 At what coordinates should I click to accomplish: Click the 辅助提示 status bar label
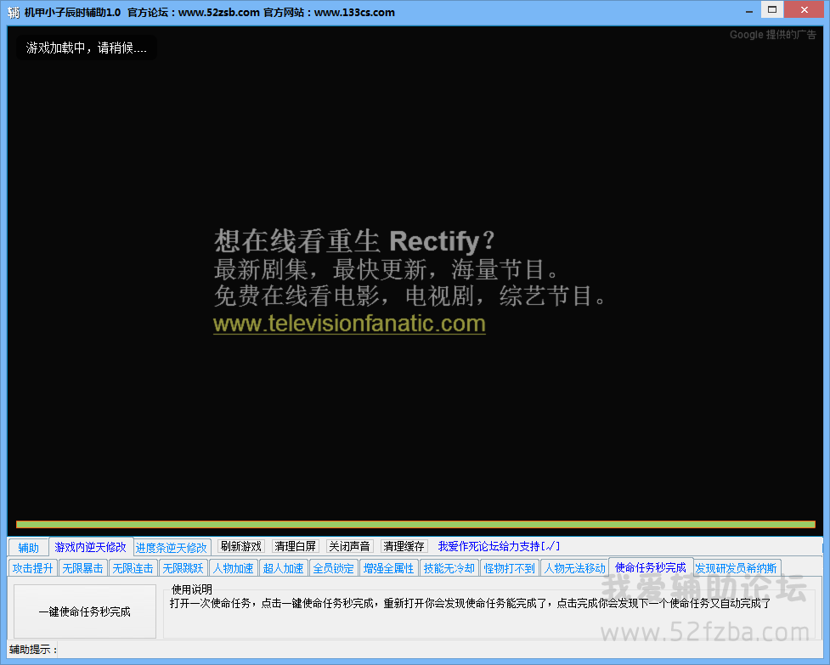pyautogui.click(x=32, y=649)
